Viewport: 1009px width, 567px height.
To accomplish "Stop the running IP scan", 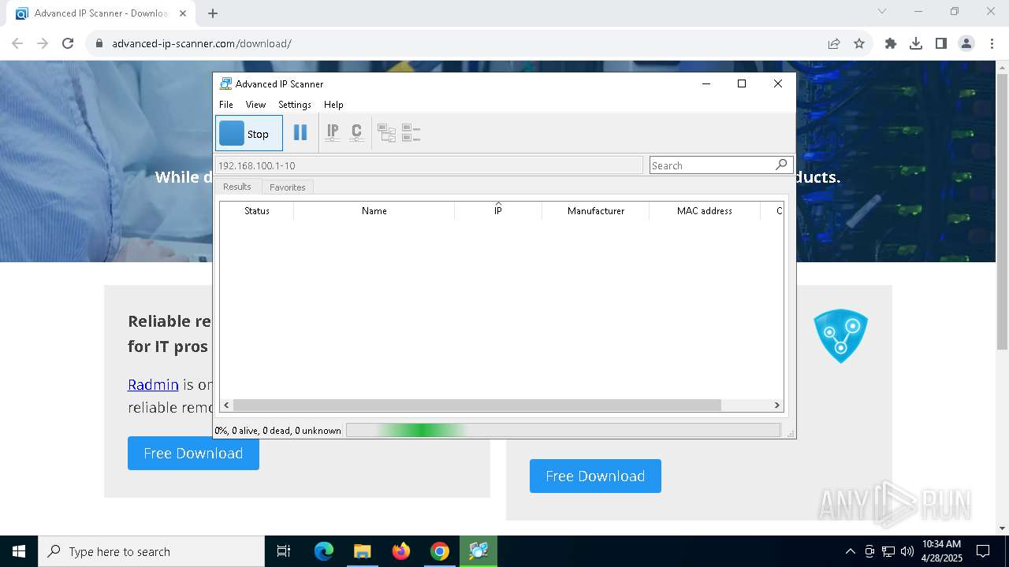I will (248, 133).
